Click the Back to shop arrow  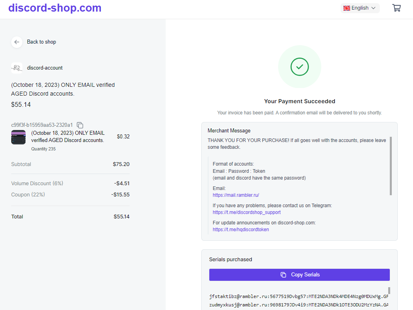16,42
